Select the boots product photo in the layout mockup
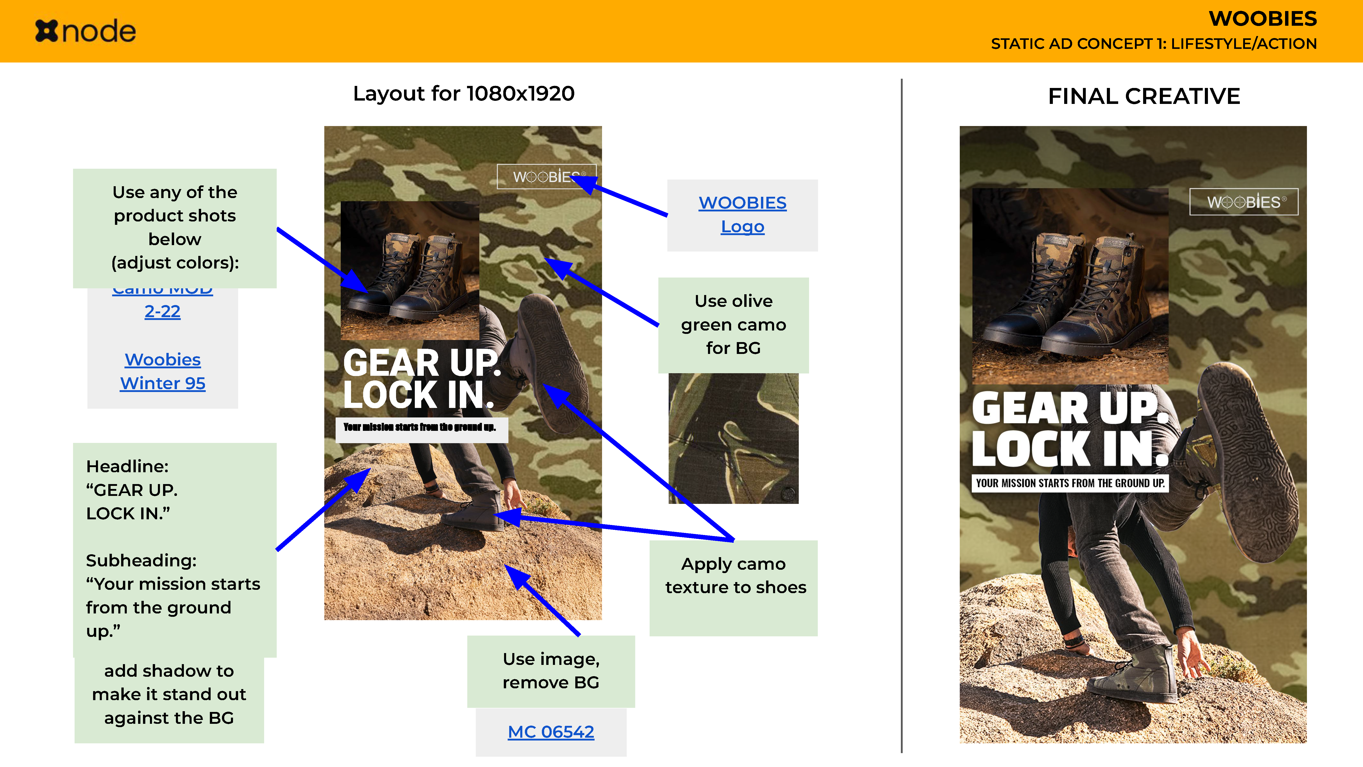The width and height of the screenshot is (1363, 767). [x=410, y=271]
